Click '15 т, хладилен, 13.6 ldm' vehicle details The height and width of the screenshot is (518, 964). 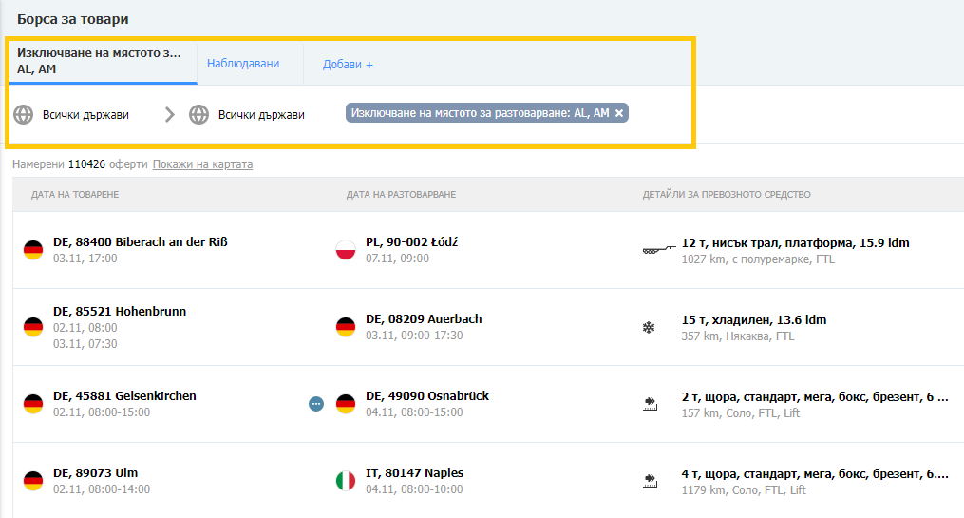pos(754,320)
